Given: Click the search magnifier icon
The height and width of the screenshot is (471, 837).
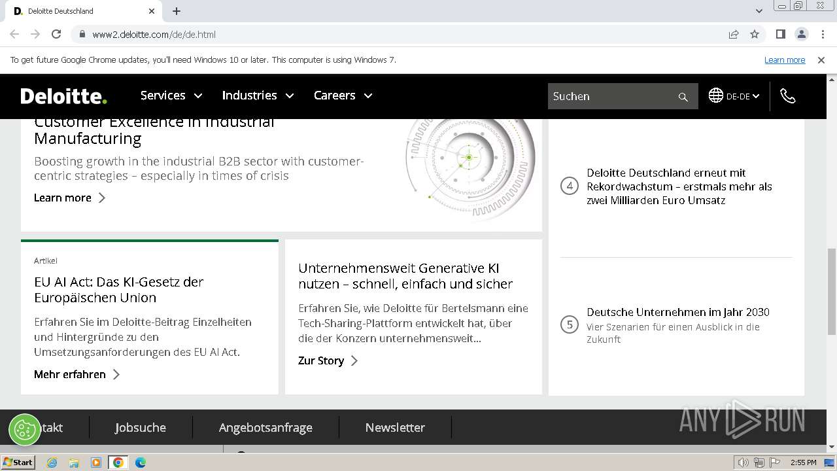Looking at the screenshot, I should 683,97.
